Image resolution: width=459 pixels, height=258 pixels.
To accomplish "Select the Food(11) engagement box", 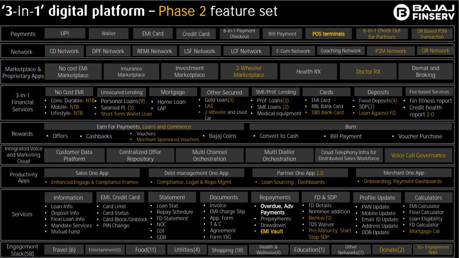I will (146, 250).
